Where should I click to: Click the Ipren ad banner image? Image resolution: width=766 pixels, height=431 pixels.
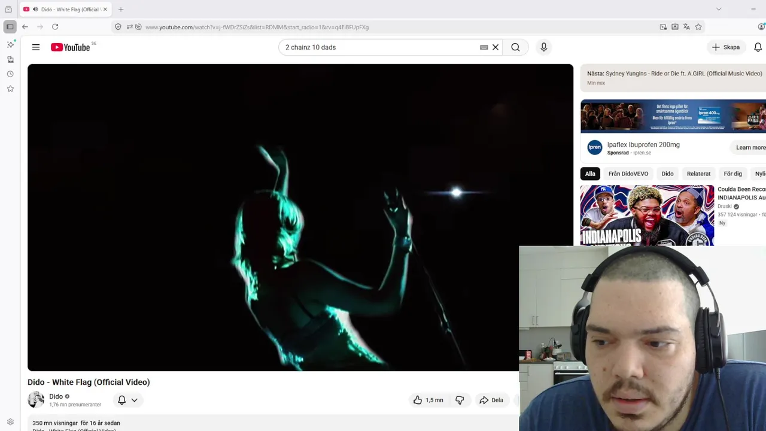[x=673, y=116]
